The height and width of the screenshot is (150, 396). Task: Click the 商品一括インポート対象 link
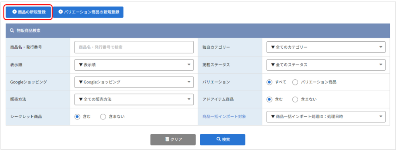coord(224,117)
